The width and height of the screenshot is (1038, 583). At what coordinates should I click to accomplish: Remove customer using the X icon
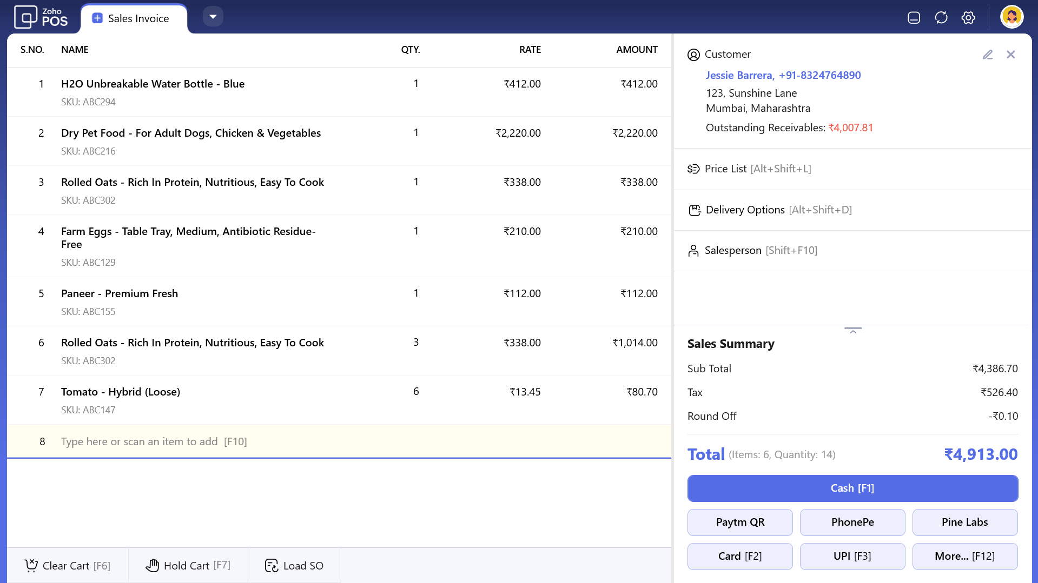point(1010,55)
